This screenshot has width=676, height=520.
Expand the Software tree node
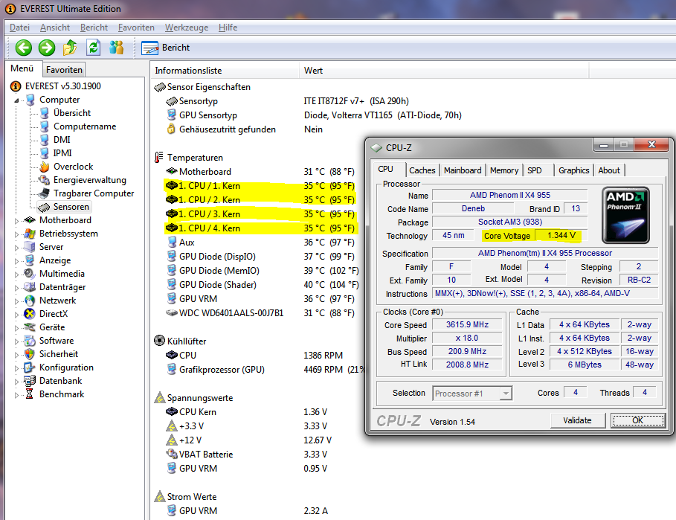click(16, 341)
